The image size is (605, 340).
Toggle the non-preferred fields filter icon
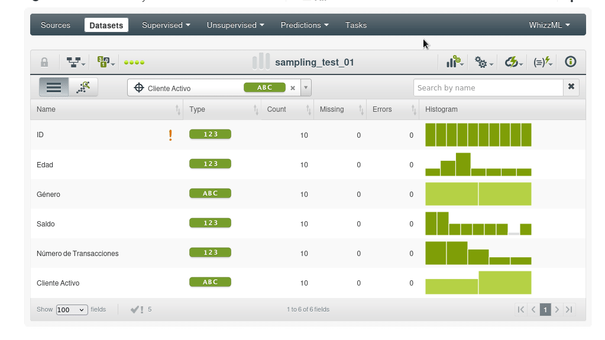click(x=137, y=309)
